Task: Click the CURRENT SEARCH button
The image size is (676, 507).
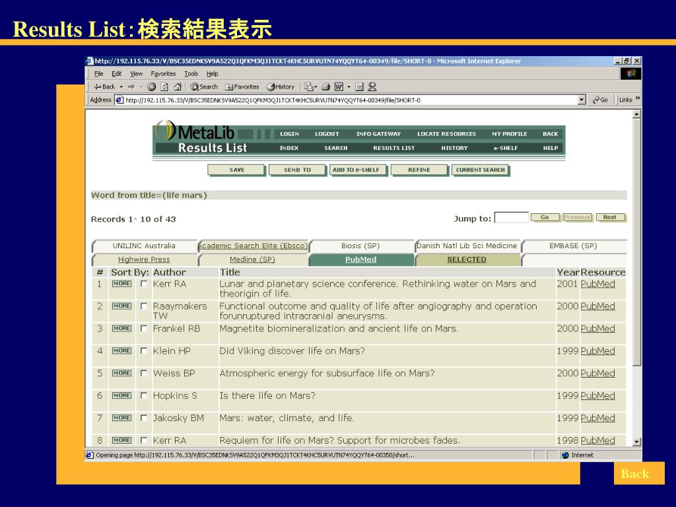Action: (x=481, y=170)
